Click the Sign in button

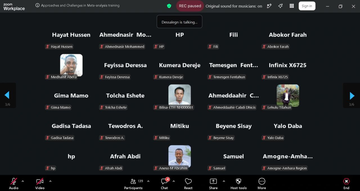coord(307,6)
